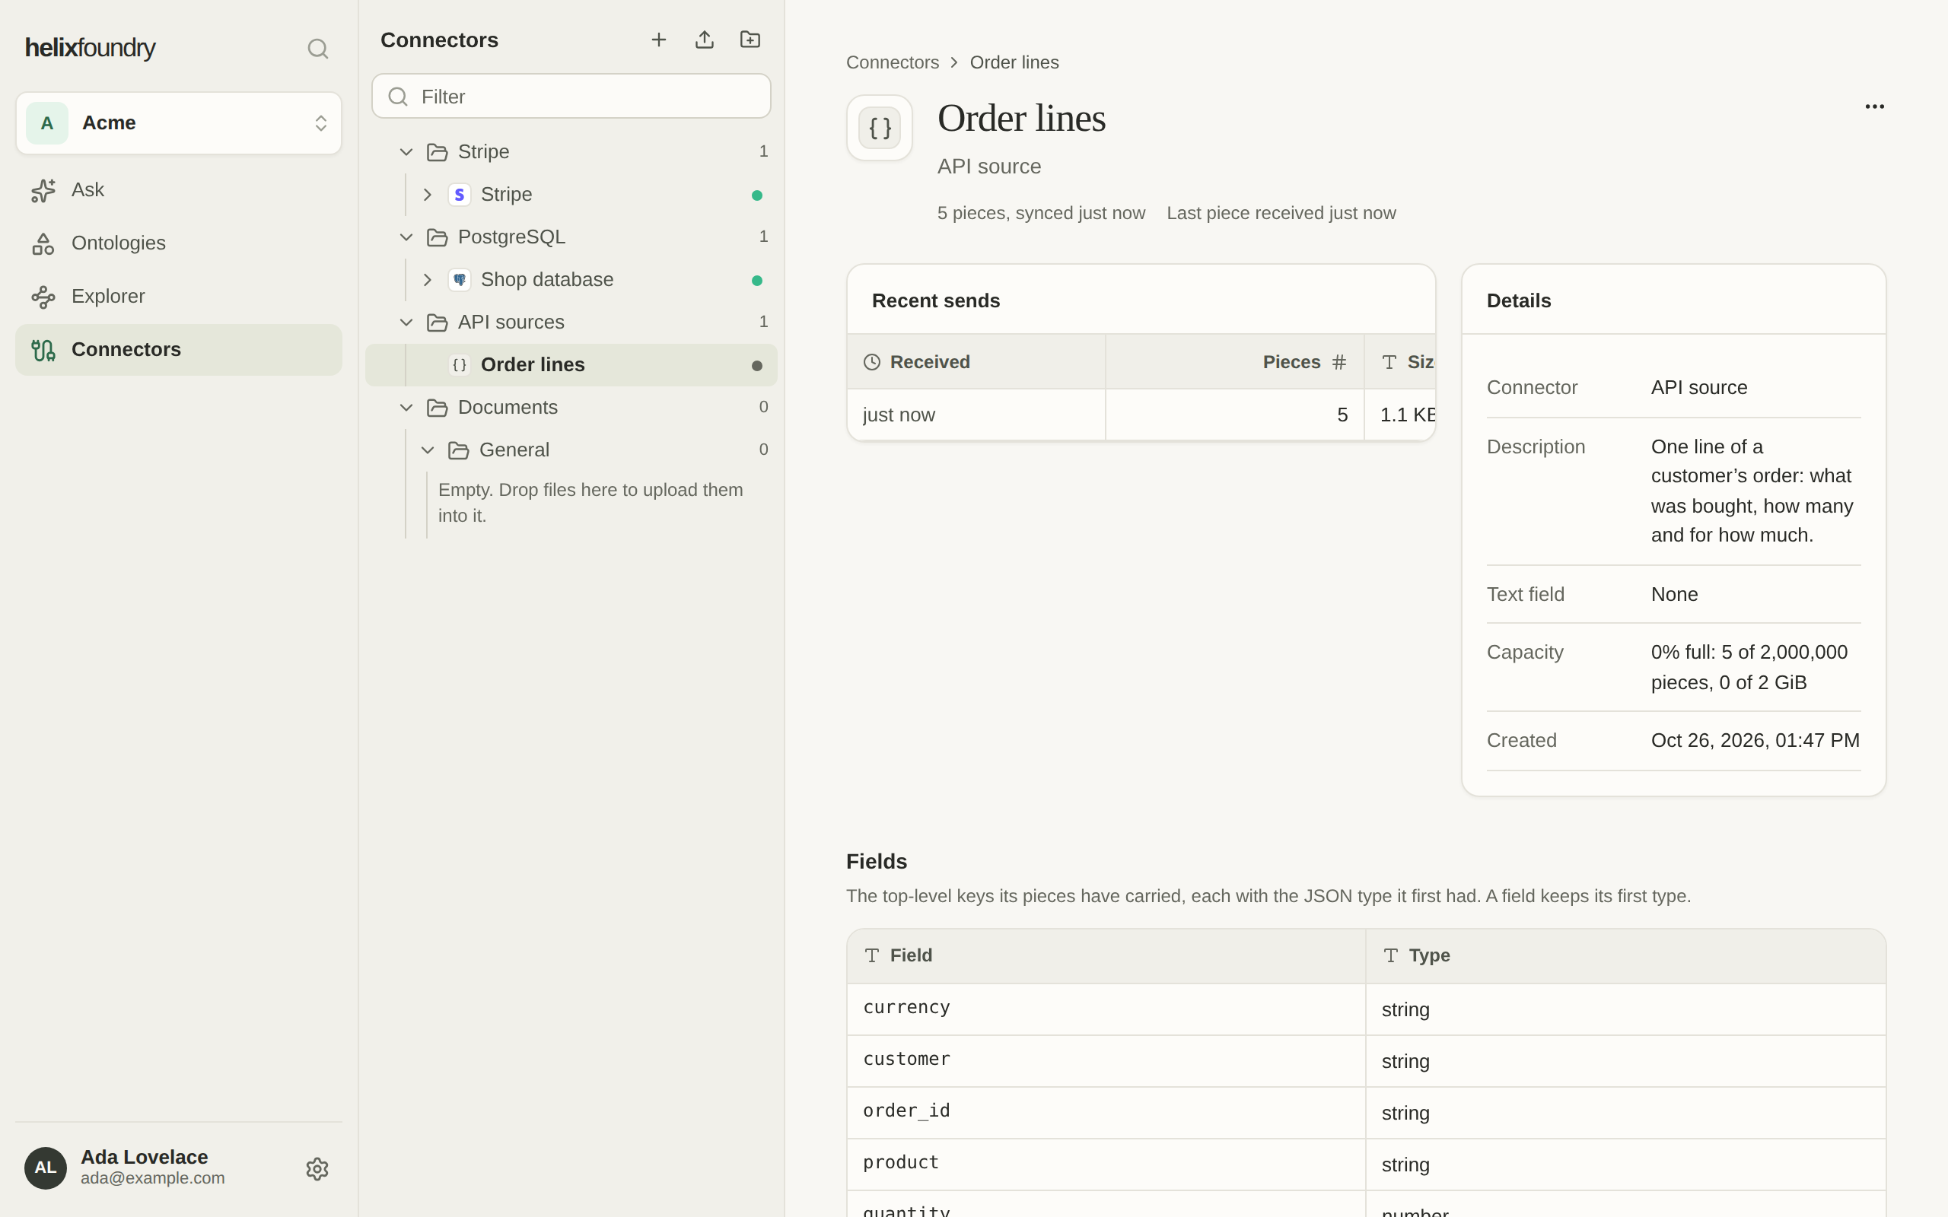1948x1217 pixels.
Task: Add a new connector with plus icon
Action: [x=658, y=40]
